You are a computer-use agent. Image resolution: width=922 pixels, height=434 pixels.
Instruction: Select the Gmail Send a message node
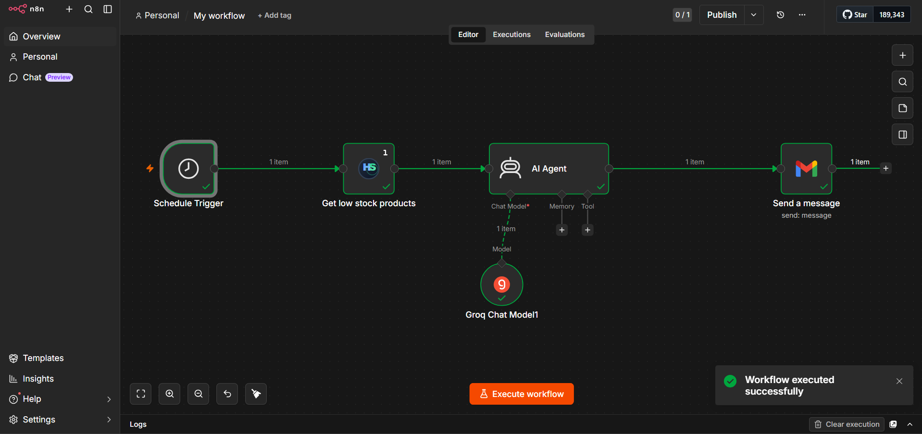pyautogui.click(x=806, y=169)
